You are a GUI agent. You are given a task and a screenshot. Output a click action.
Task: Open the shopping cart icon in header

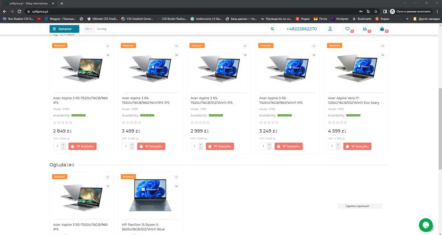click(382, 29)
